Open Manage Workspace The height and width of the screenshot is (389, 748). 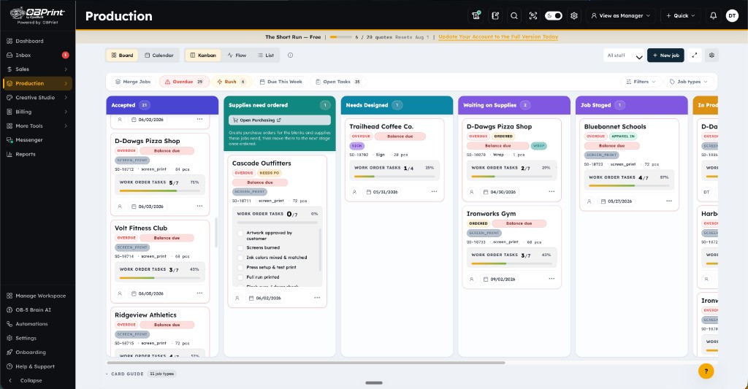[x=37, y=296]
